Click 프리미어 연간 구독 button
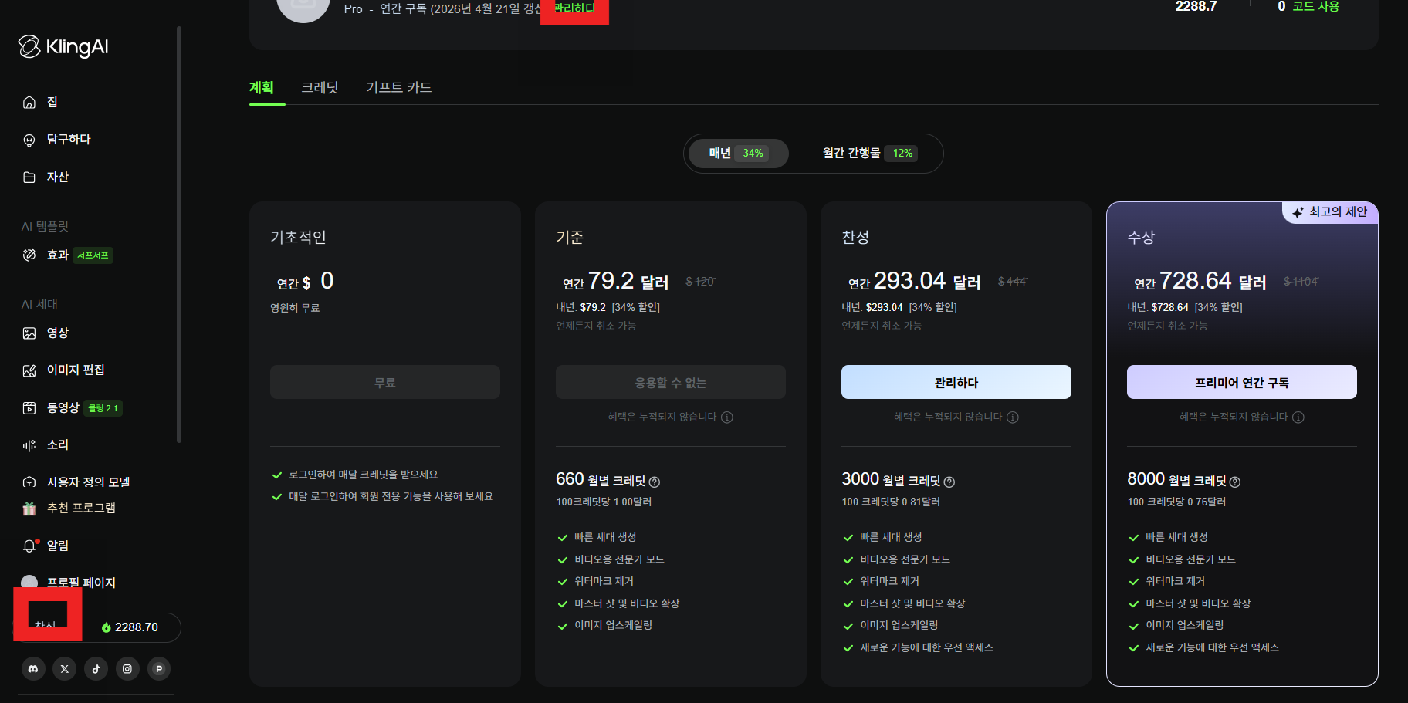 coord(1242,382)
